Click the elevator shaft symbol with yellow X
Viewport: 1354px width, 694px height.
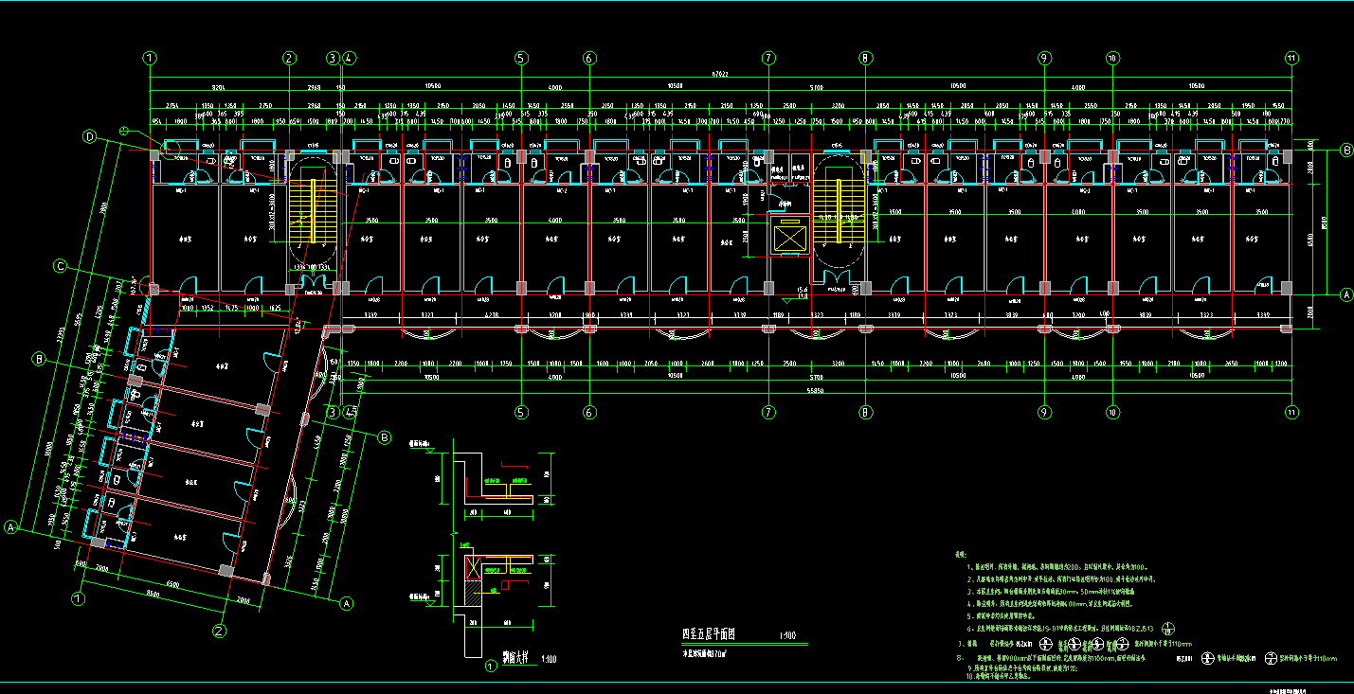point(787,236)
